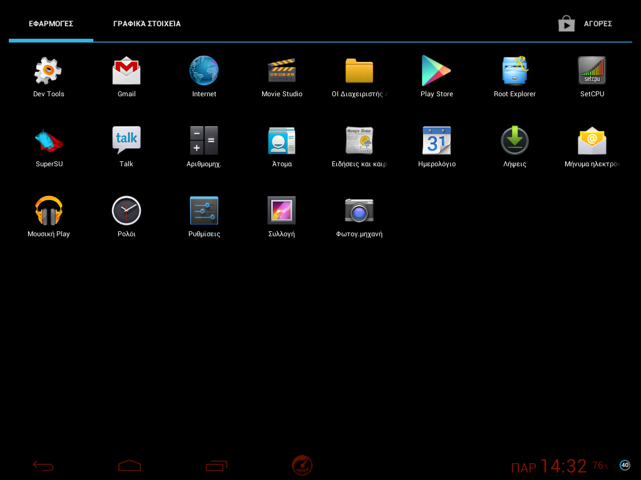This screenshot has width=641, height=480.
Task: Tap the gear notification icon showing 40
Action: (625, 465)
